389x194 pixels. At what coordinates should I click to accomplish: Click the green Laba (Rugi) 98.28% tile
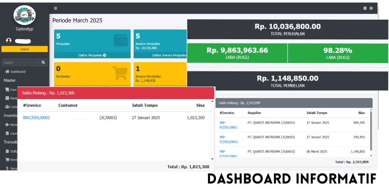pos(338,53)
